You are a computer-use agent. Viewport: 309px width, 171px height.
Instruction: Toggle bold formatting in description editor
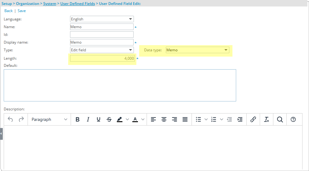[77, 119]
